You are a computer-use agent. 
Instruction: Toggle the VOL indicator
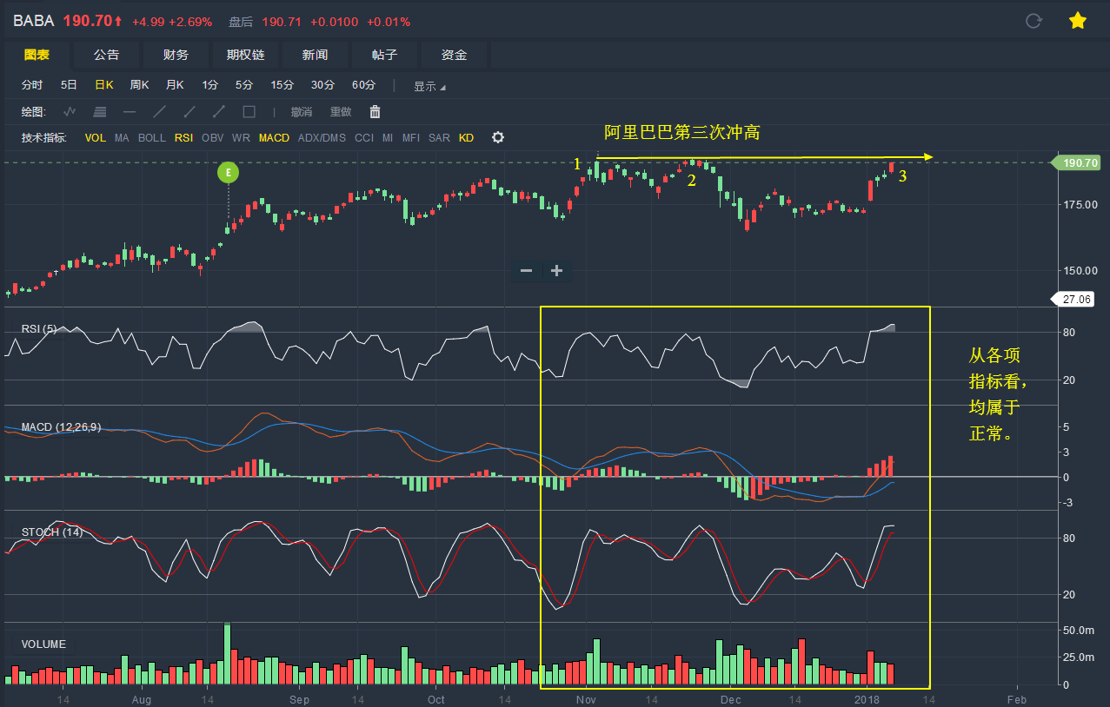click(96, 138)
